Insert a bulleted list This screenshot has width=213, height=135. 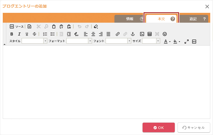coord(53,34)
